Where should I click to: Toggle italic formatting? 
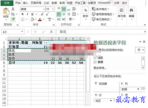(x=28, y=14)
